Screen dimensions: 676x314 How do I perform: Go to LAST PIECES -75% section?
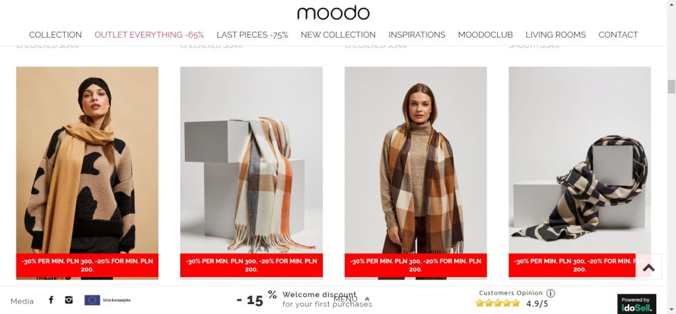click(252, 35)
